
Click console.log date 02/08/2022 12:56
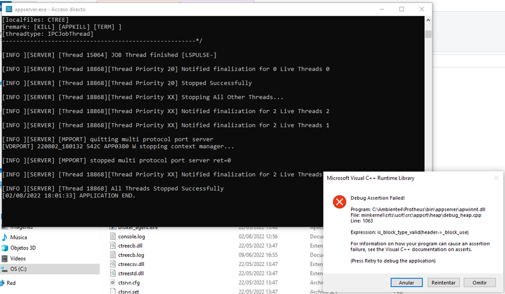(258, 236)
